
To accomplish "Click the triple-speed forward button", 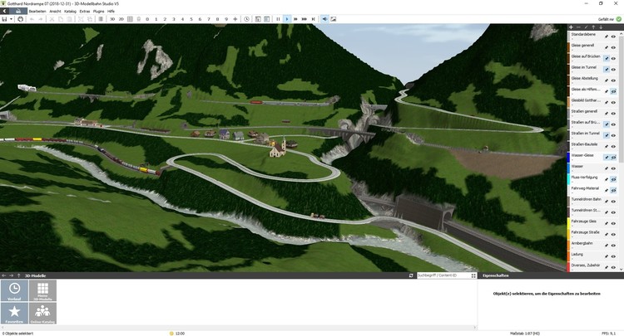I will 305,19.
